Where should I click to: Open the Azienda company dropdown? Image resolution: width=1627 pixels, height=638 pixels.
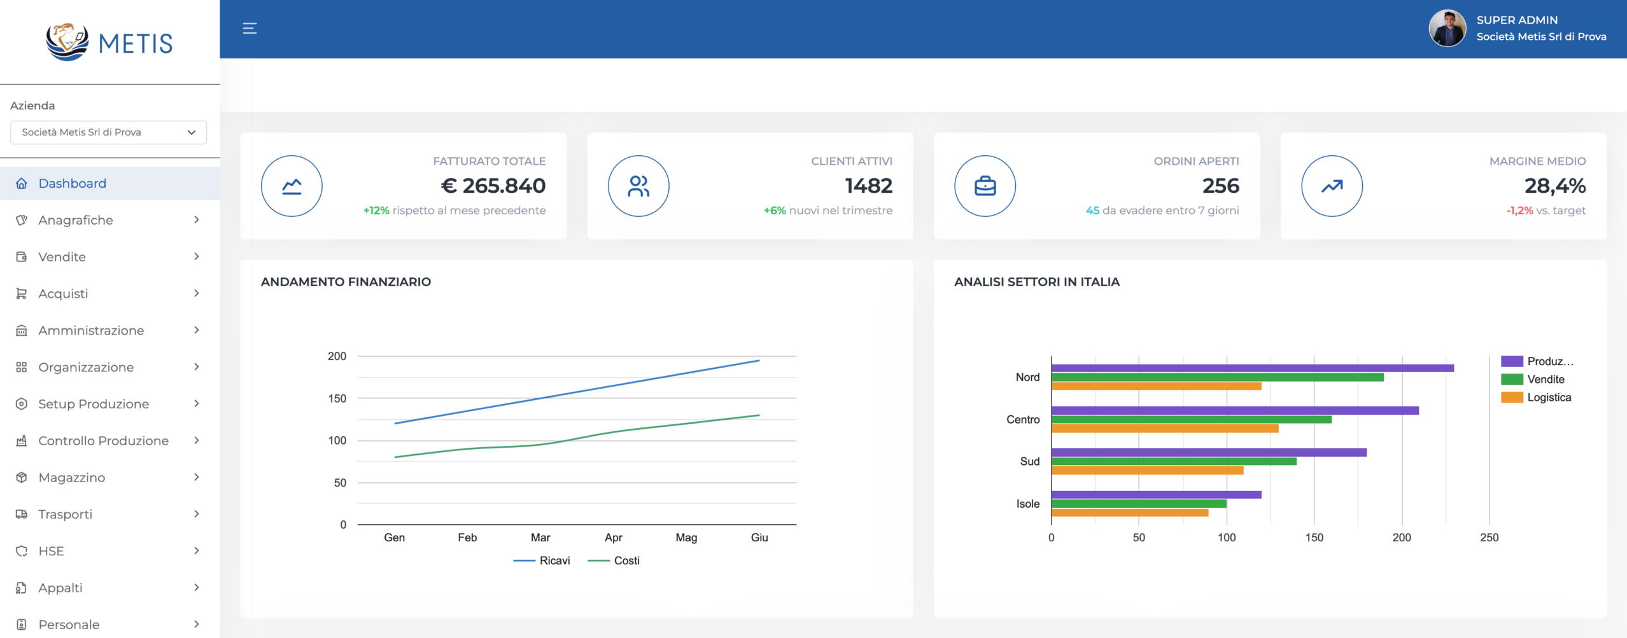click(108, 132)
